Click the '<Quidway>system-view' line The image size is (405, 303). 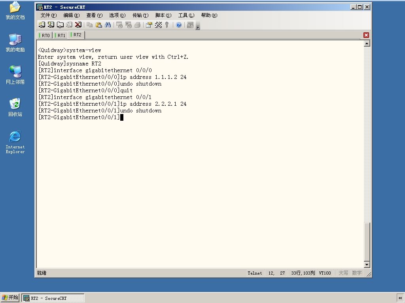(70, 50)
